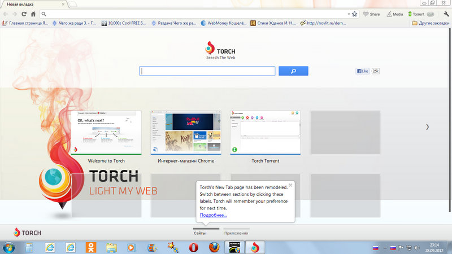Click into the Torch search field
The image size is (452, 254).
click(207, 71)
